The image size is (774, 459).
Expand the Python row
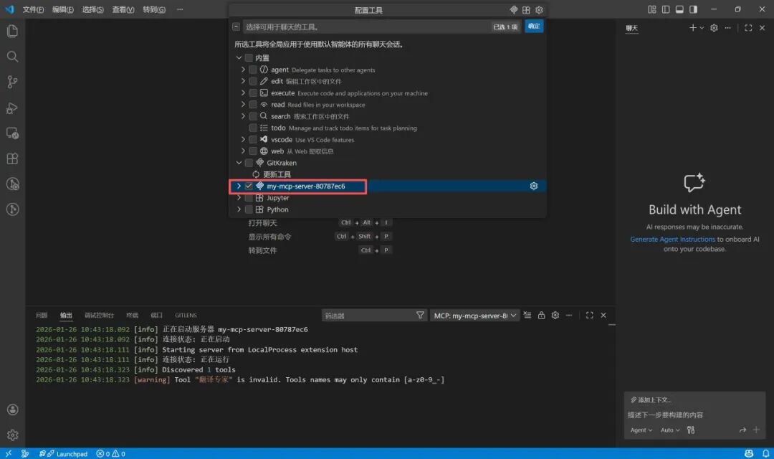[x=239, y=209]
